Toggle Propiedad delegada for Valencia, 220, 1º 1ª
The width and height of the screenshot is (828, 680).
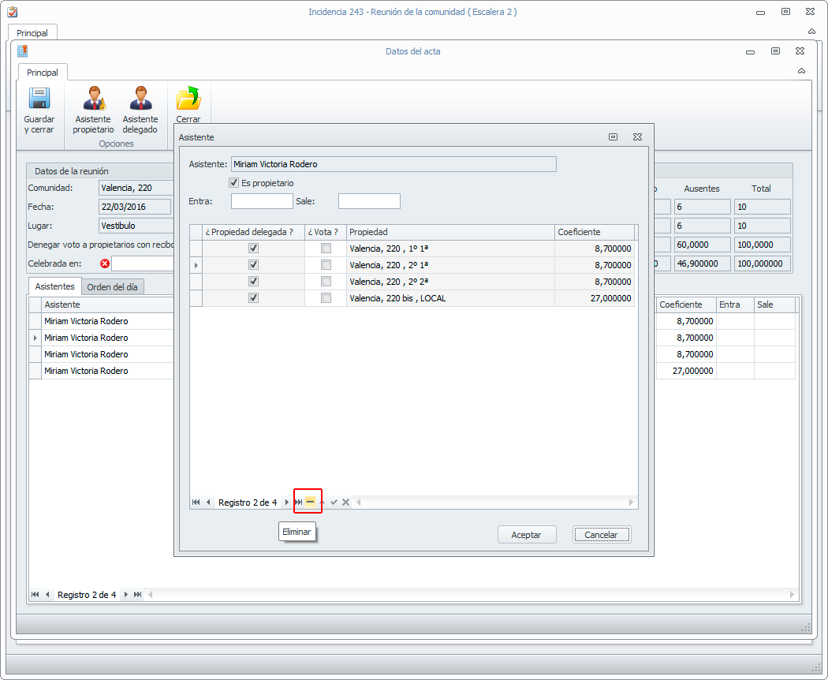[253, 248]
